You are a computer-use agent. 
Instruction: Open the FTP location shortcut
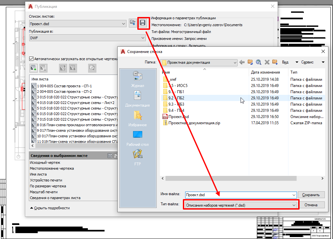[x=137, y=158]
